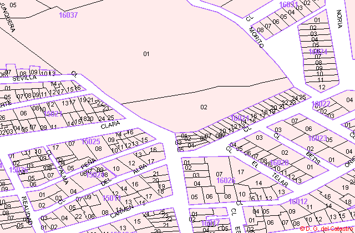Click the SEVILLA street name
The height and width of the screenshot is (233, 355).
[24, 78]
